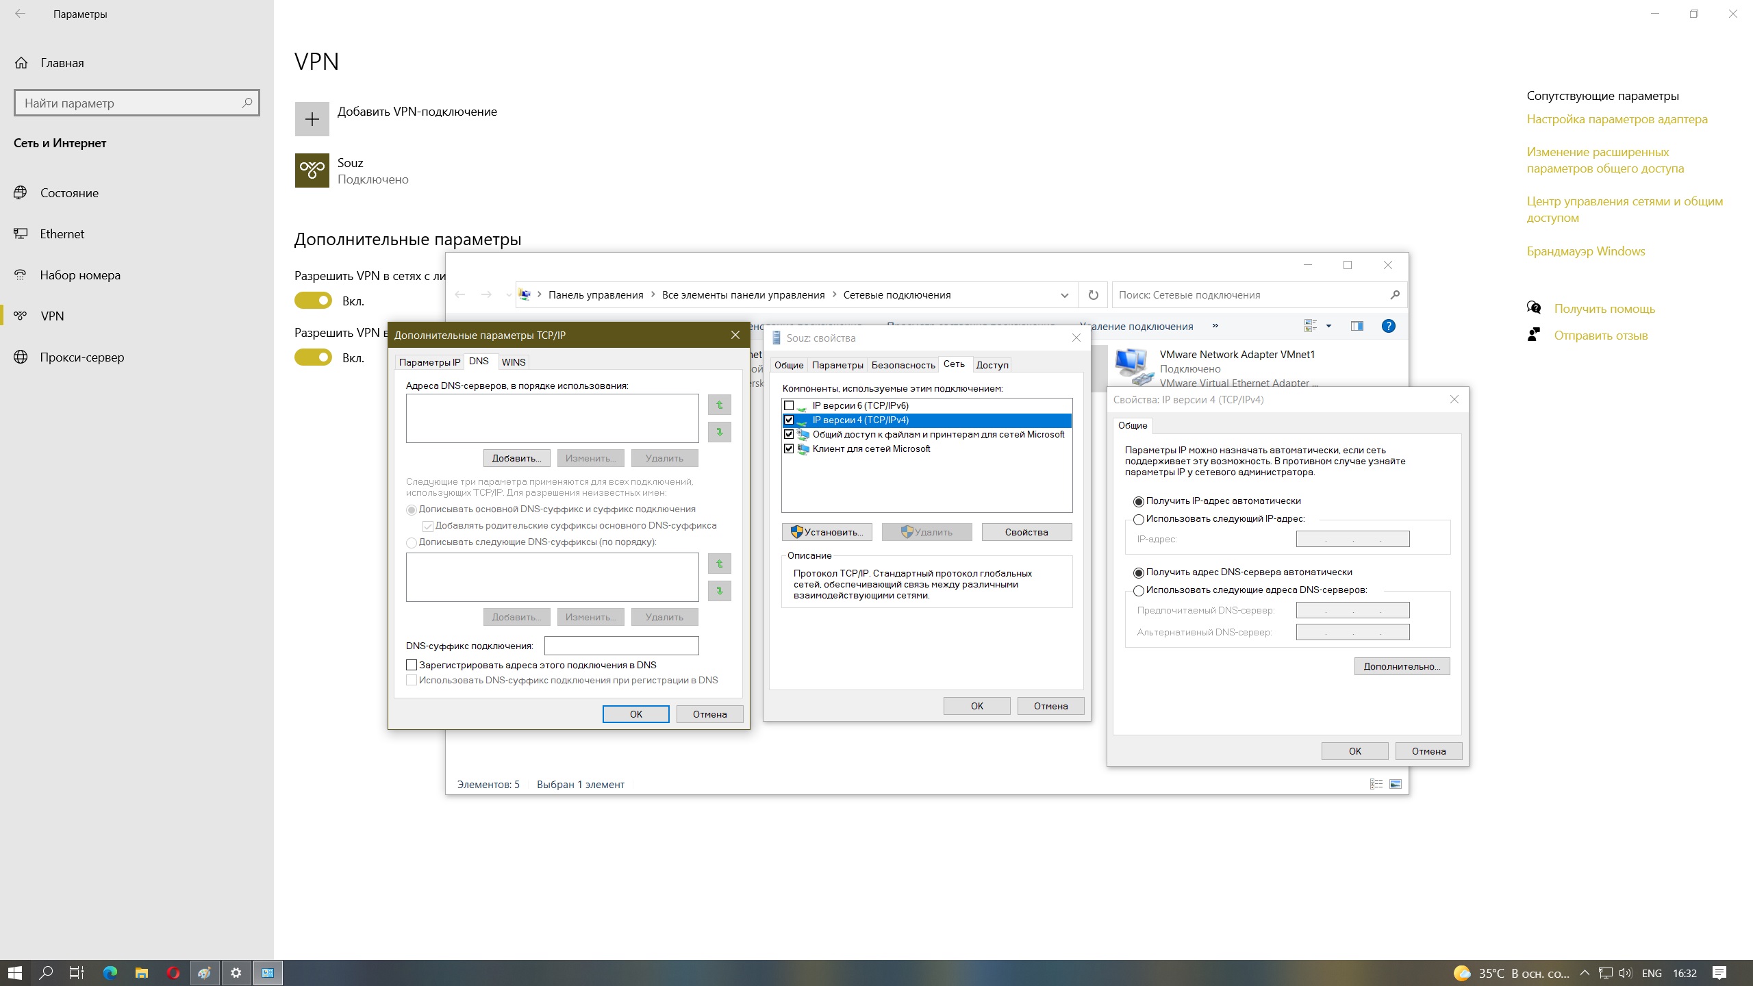The height and width of the screenshot is (986, 1753).
Task: Move DNS suffix up with green arrow
Action: 719,564
